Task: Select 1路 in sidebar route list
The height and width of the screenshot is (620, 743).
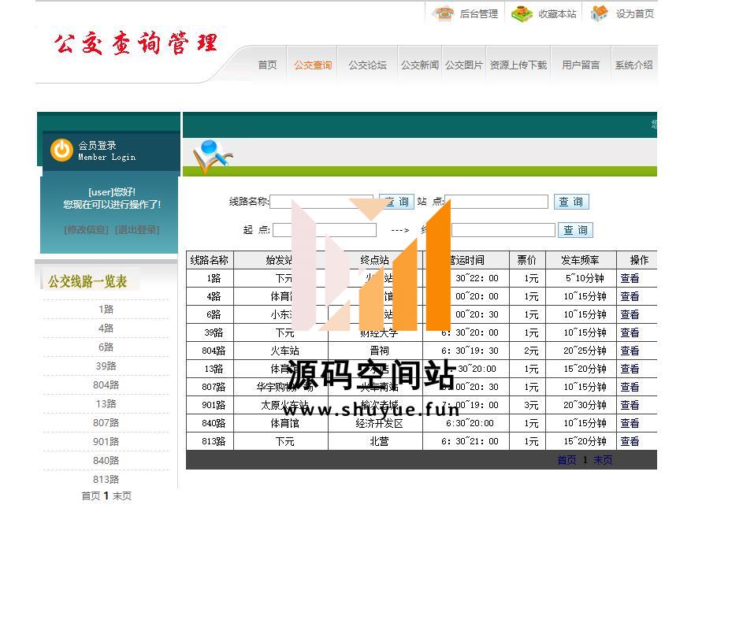Action: [106, 310]
